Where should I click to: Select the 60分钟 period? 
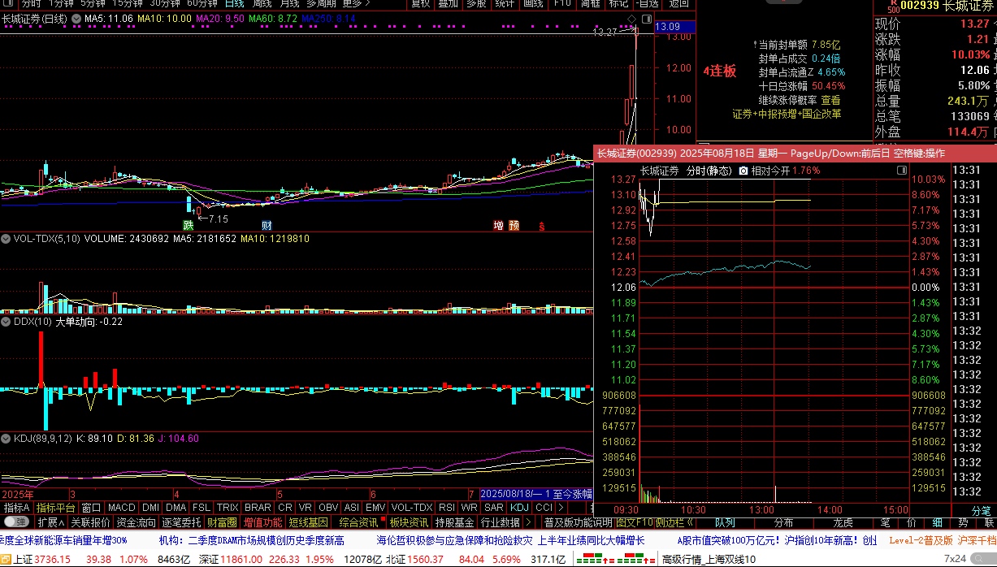tap(202, 4)
